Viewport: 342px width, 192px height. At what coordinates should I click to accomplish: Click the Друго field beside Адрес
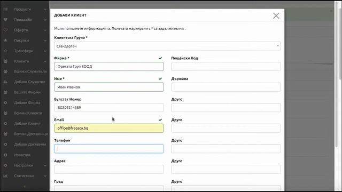[x=226, y=169]
